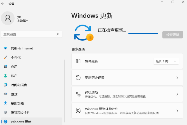Maximize the Settings window
Viewport: 187px width, 125px height.
173,2
